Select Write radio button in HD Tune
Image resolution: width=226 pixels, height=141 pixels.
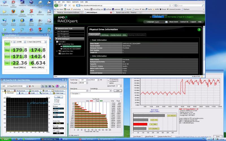click(55, 102)
